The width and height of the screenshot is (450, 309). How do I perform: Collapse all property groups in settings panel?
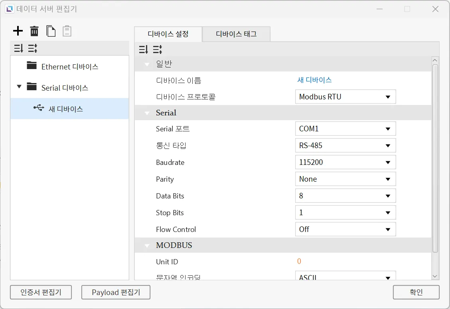point(158,50)
